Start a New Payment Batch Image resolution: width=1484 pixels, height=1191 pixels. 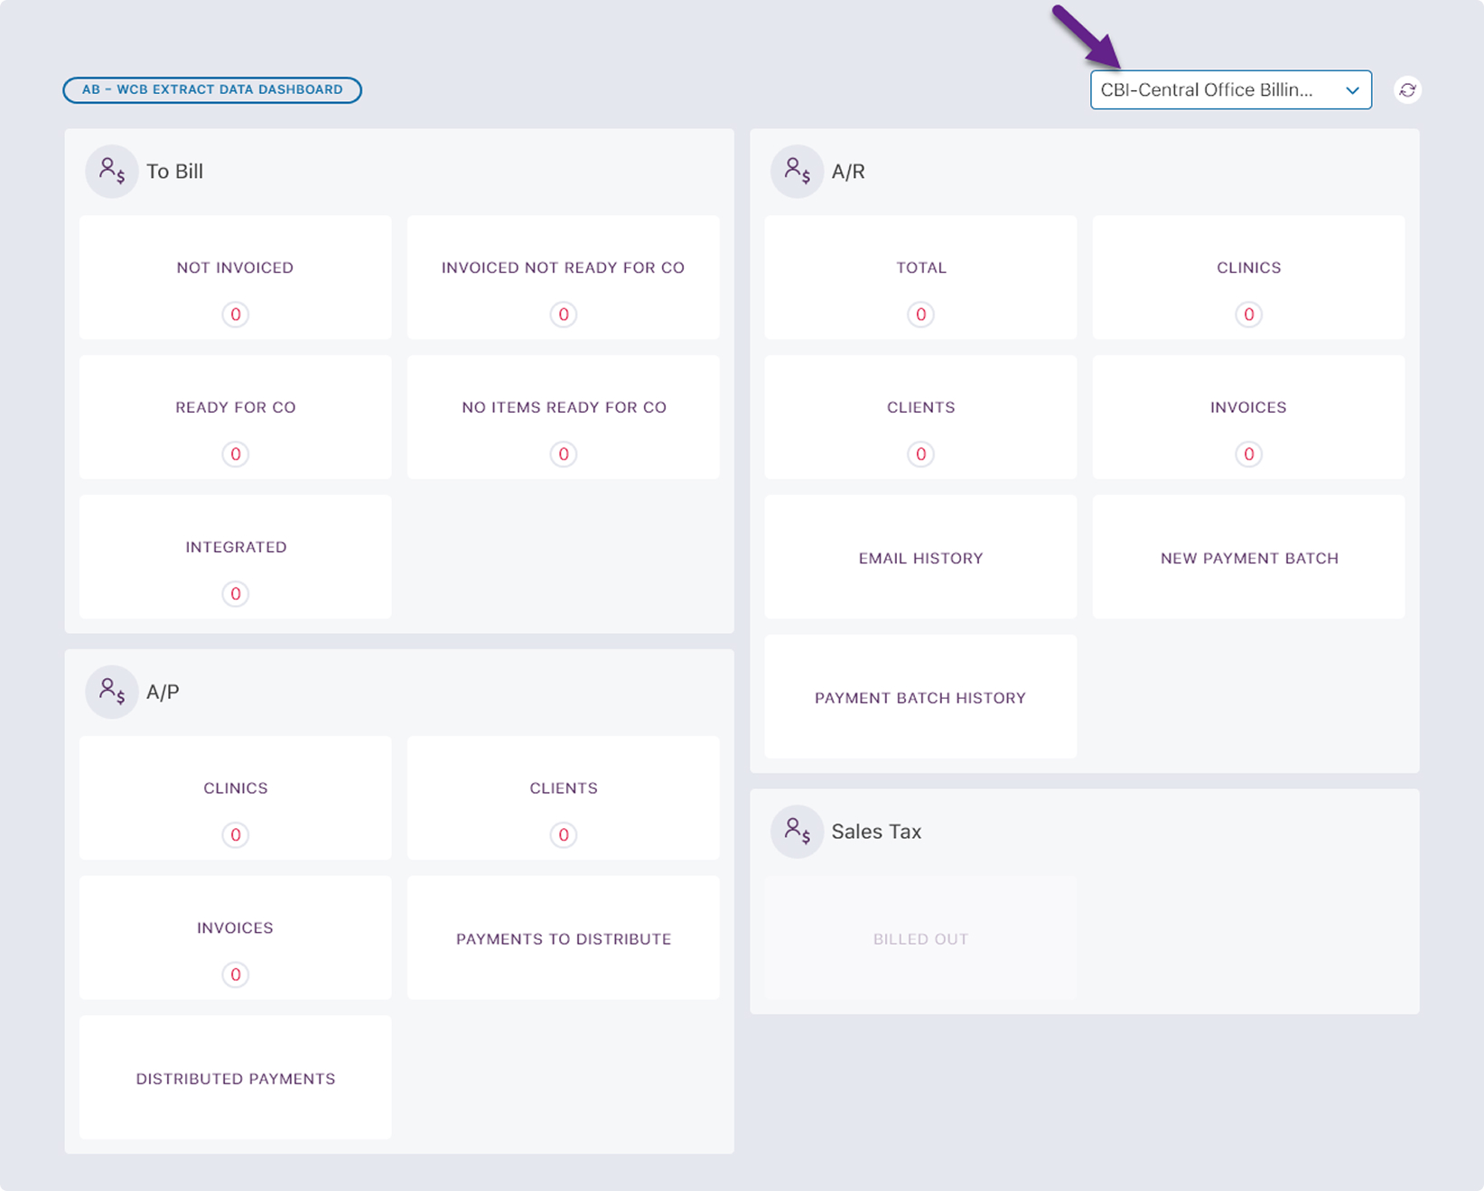pos(1248,558)
